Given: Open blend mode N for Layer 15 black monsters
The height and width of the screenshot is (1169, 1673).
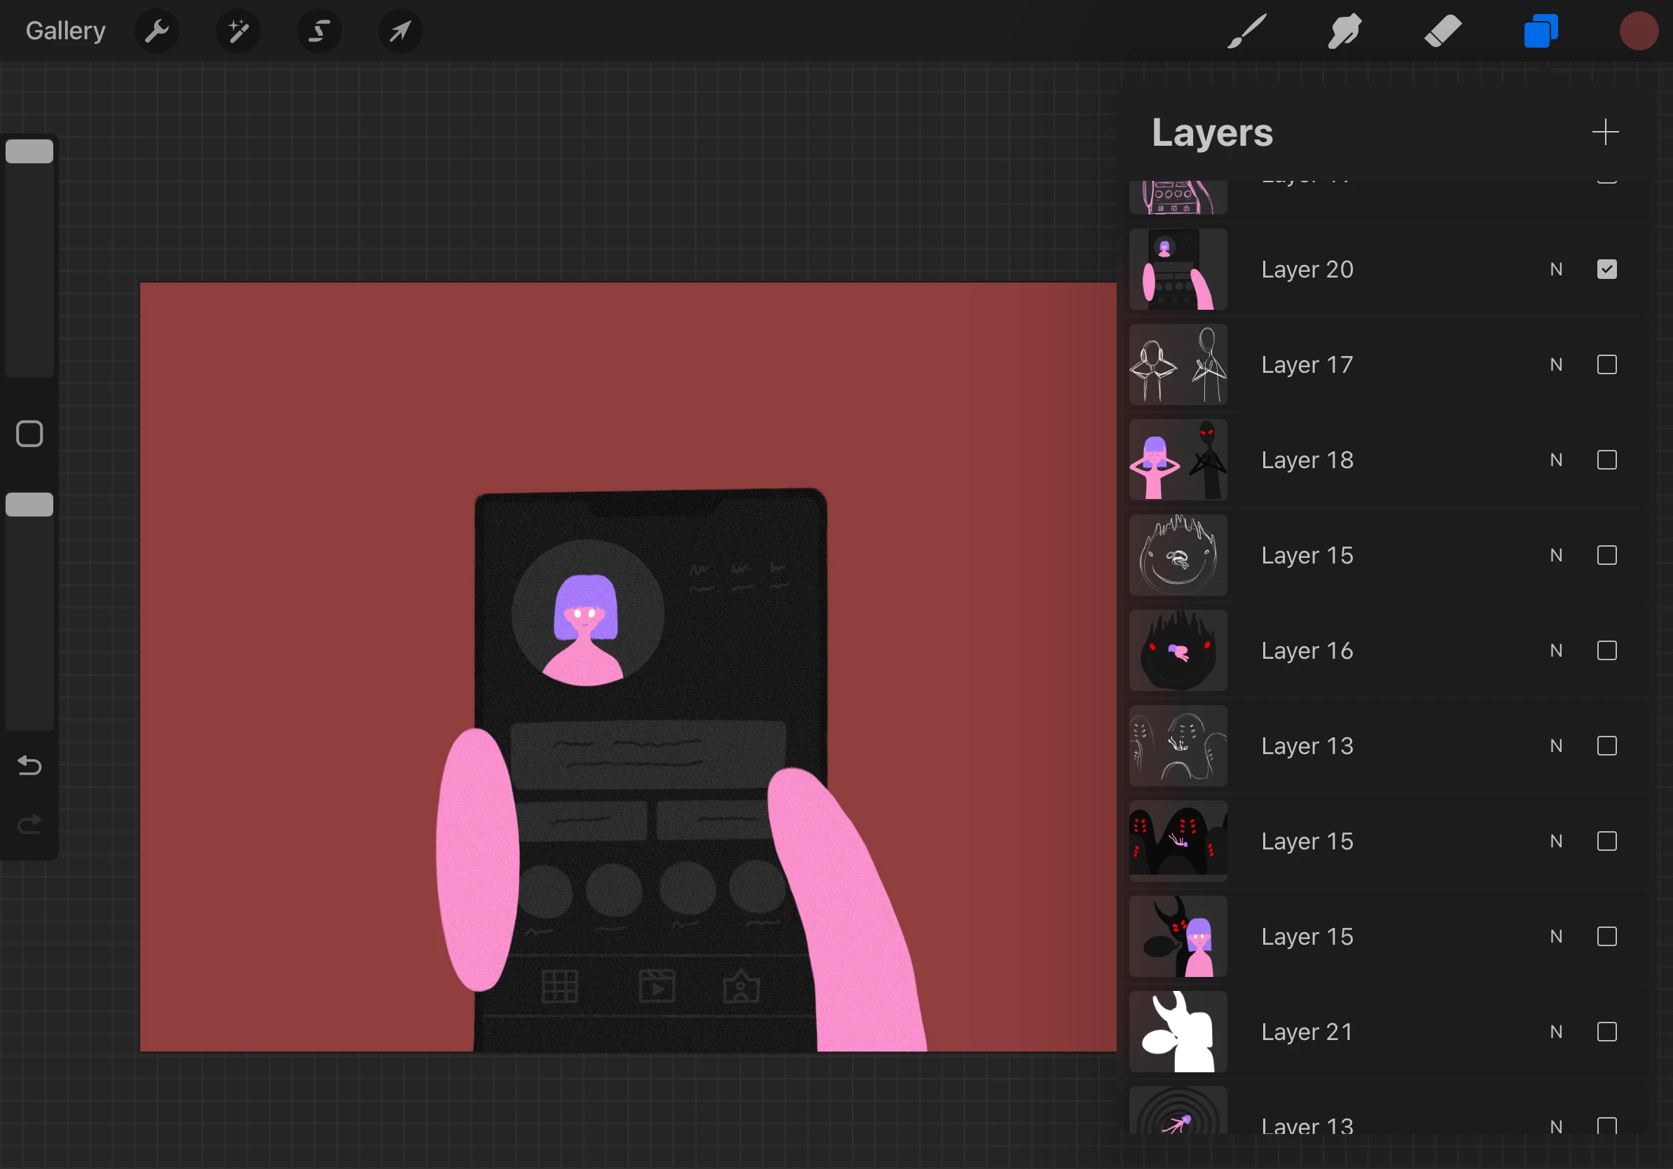Looking at the screenshot, I should coord(1557,841).
